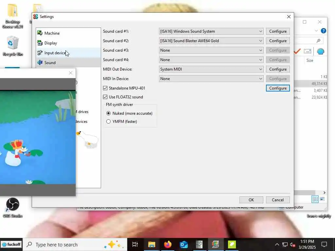Open the Sound card #2 dropdown

coord(211,41)
